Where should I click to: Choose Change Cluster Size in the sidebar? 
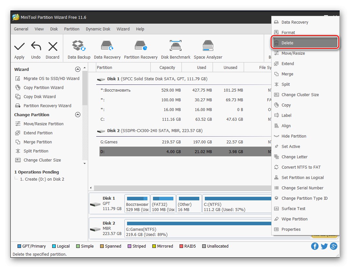coord(38,160)
